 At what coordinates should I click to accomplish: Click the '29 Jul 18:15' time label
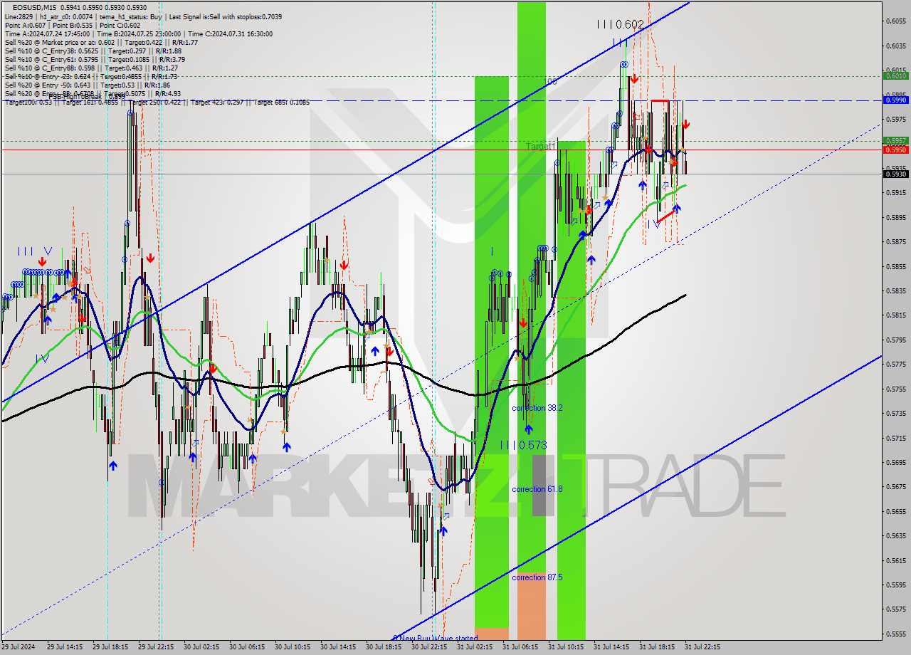pyautogui.click(x=112, y=647)
